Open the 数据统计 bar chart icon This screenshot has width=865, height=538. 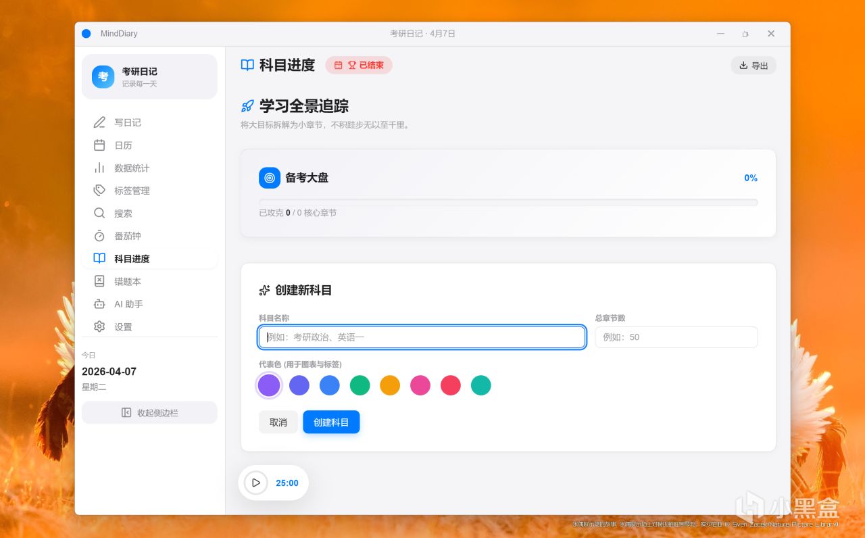(x=99, y=168)
